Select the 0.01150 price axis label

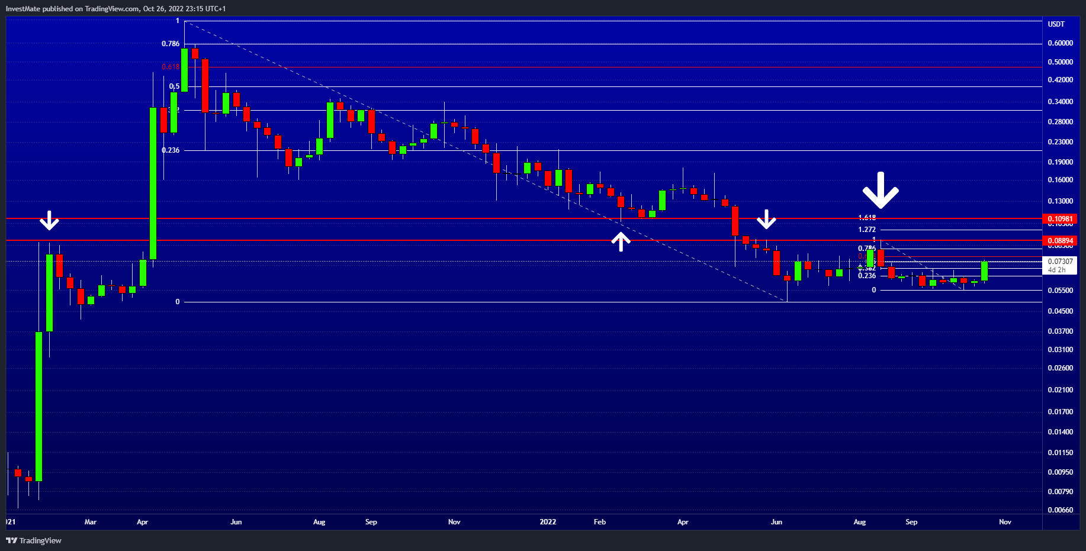(x=1060, y=453)
